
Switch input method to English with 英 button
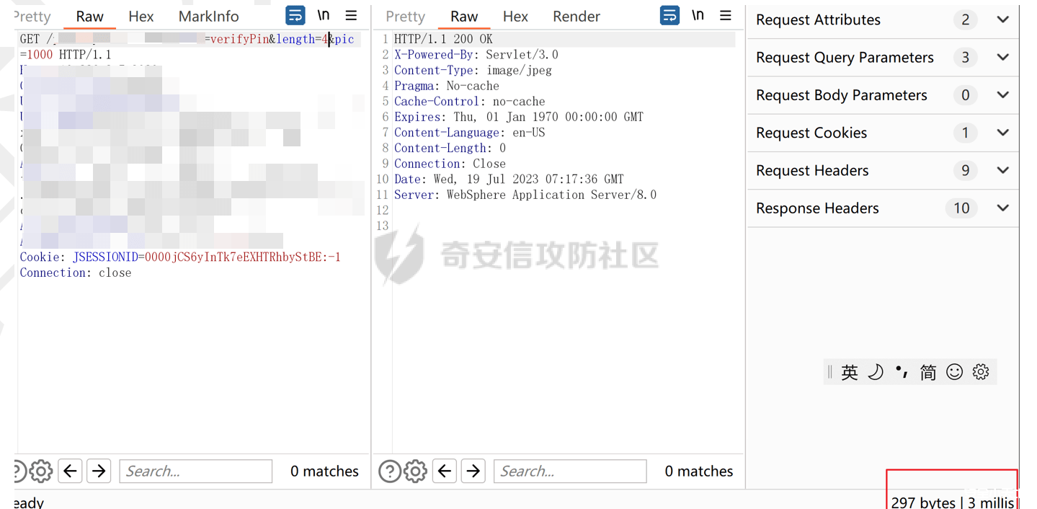[850, 372]
